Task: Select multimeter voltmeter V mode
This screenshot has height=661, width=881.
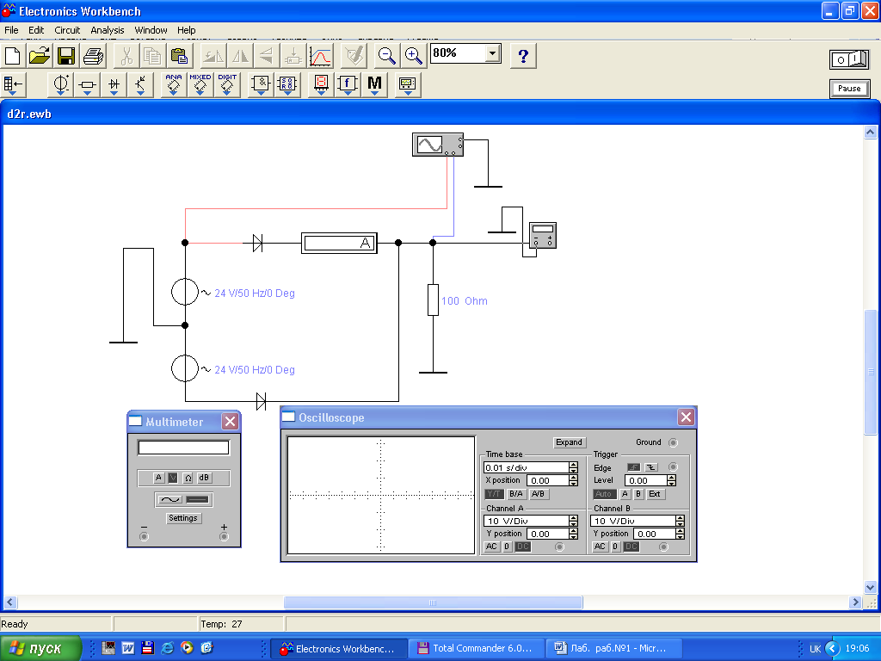Action: click(x=173, y=478)
